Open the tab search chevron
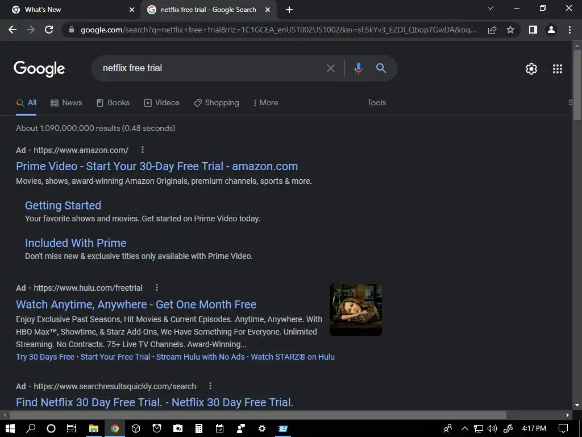 point(490,8)
